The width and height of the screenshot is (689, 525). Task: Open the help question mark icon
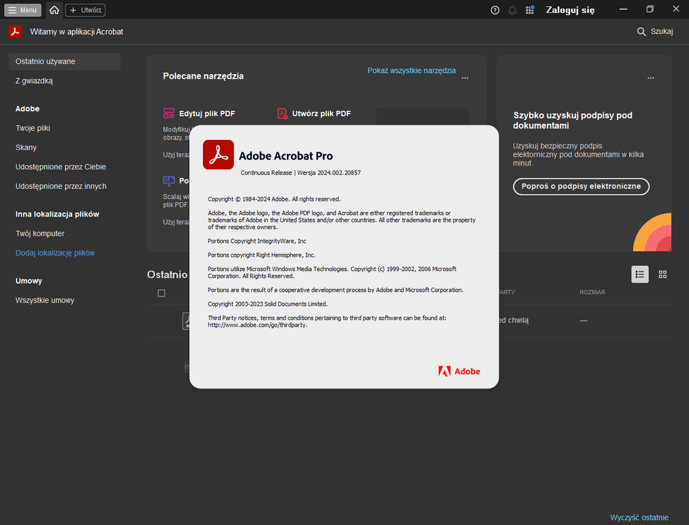point(495,10)
